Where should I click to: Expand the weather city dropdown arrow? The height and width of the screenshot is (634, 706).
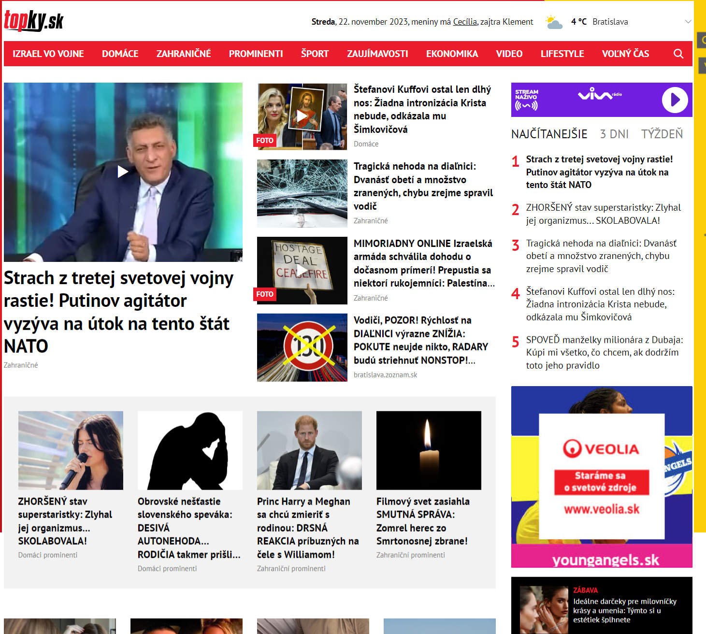pyautogui.click(x=688, y=22)
